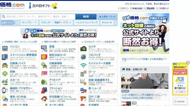Click the アウトドア trees icon

(x=44, y=82)
